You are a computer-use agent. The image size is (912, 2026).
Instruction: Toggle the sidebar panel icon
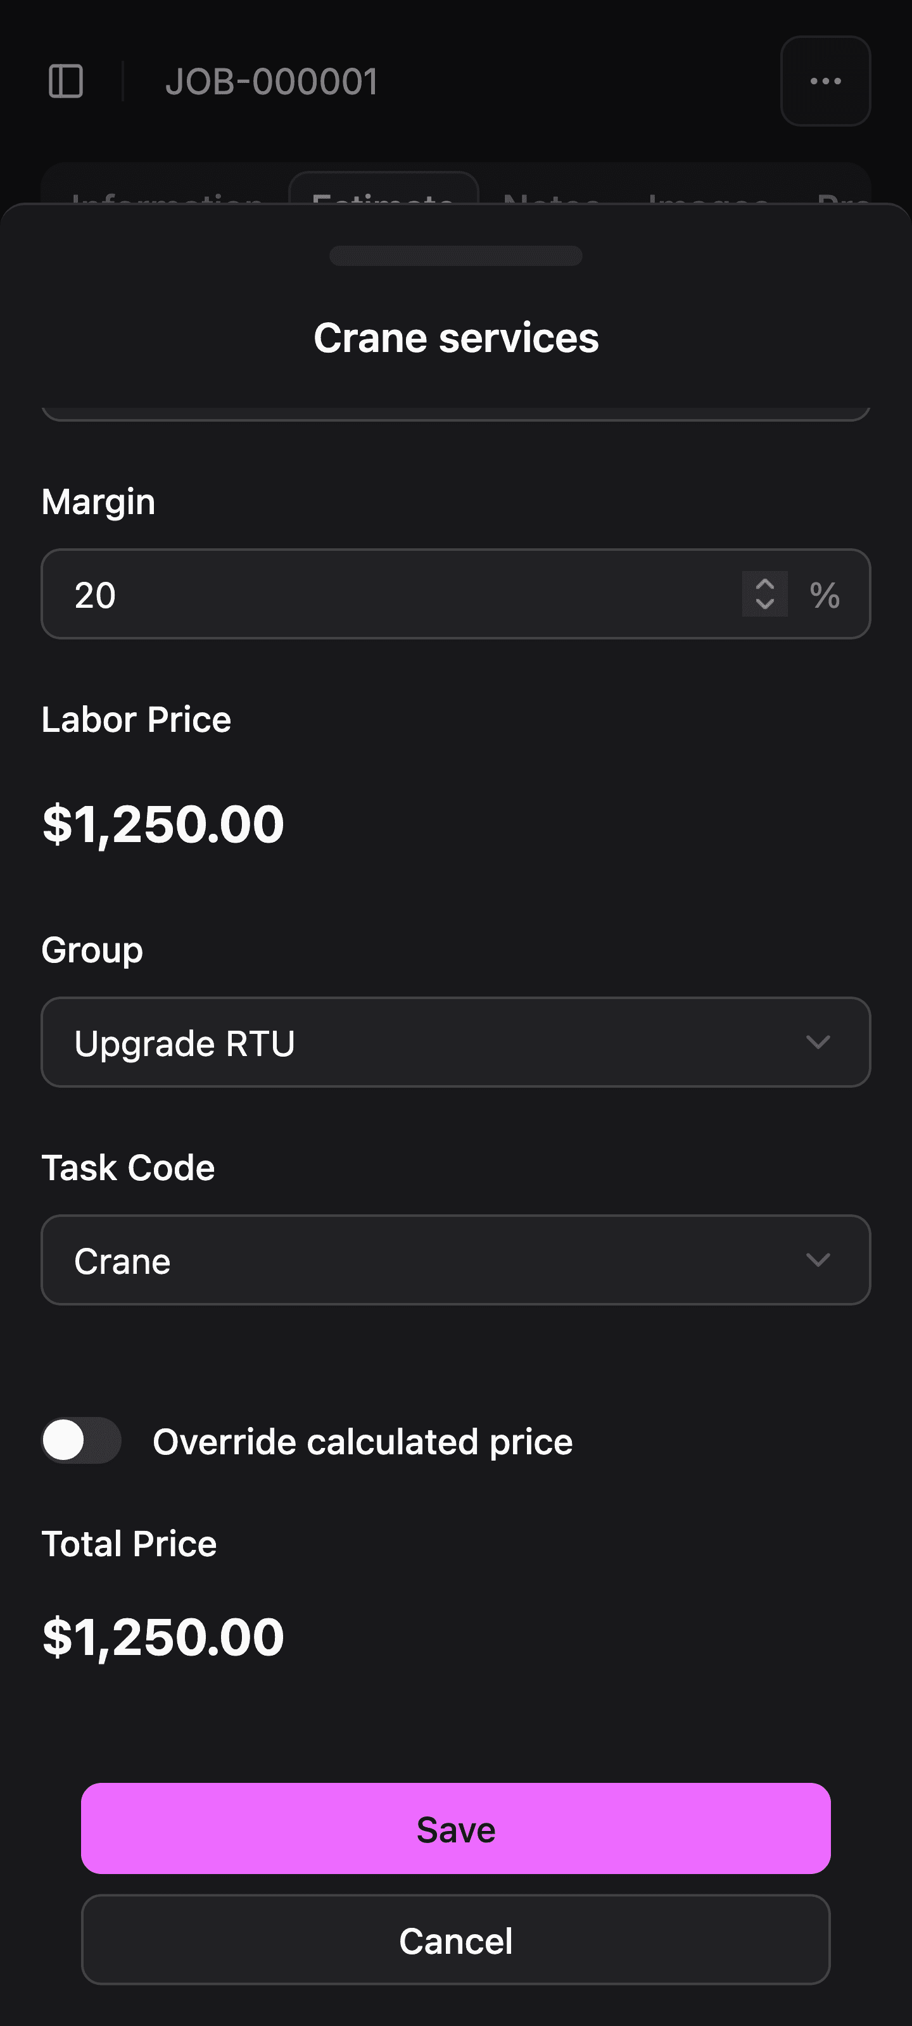click(66, 81)
